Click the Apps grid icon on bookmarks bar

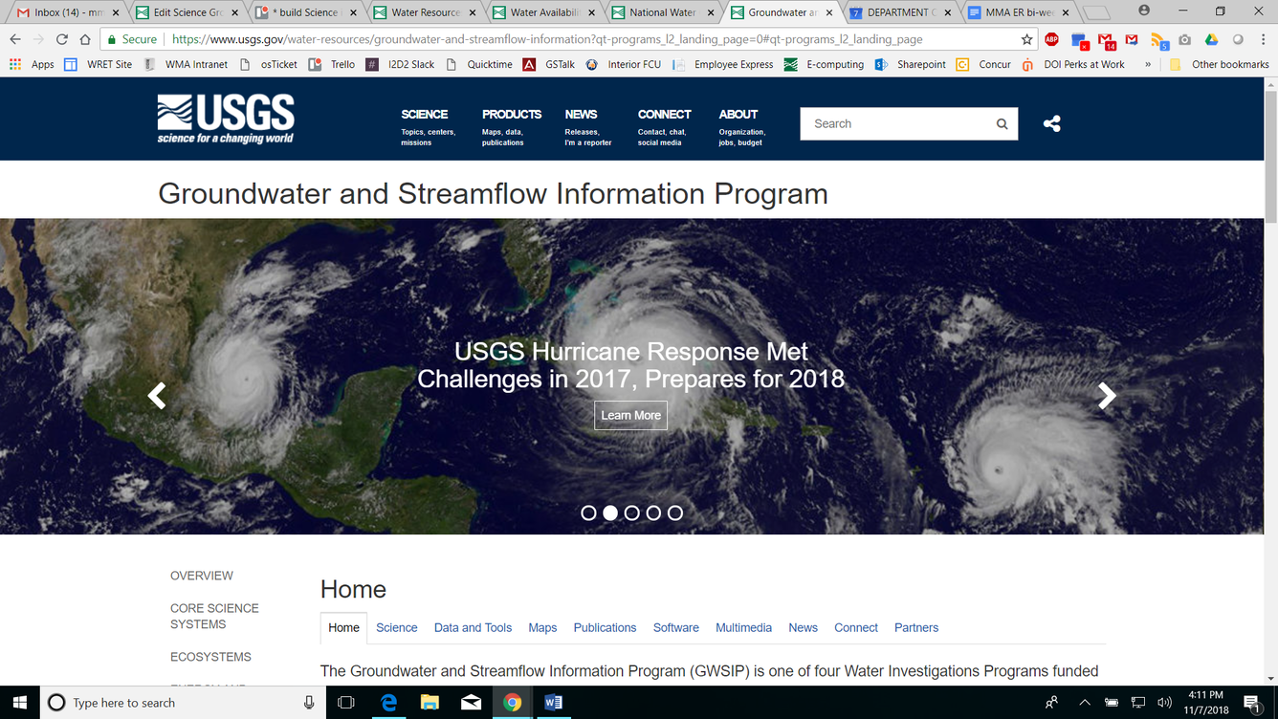click(x=14, y=64)
